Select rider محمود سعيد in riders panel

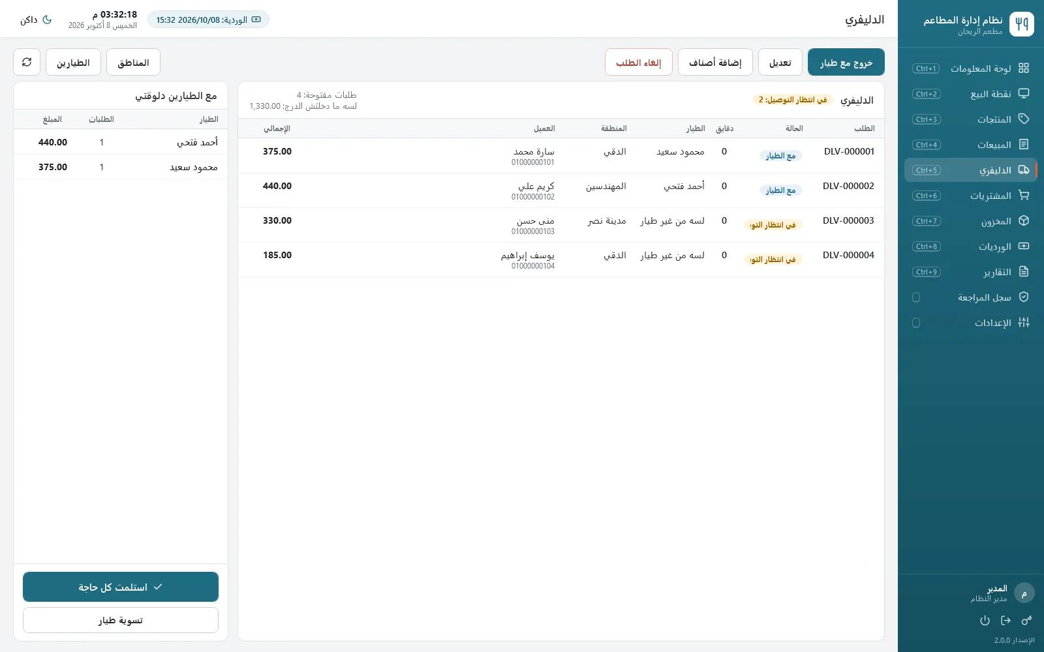coord(121,167)
